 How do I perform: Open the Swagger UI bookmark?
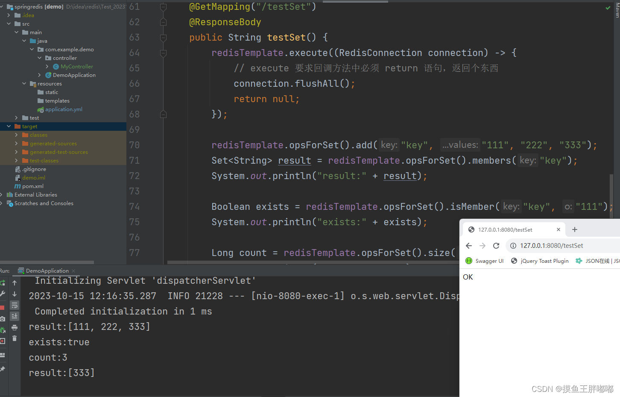click(x=485, y=261)
